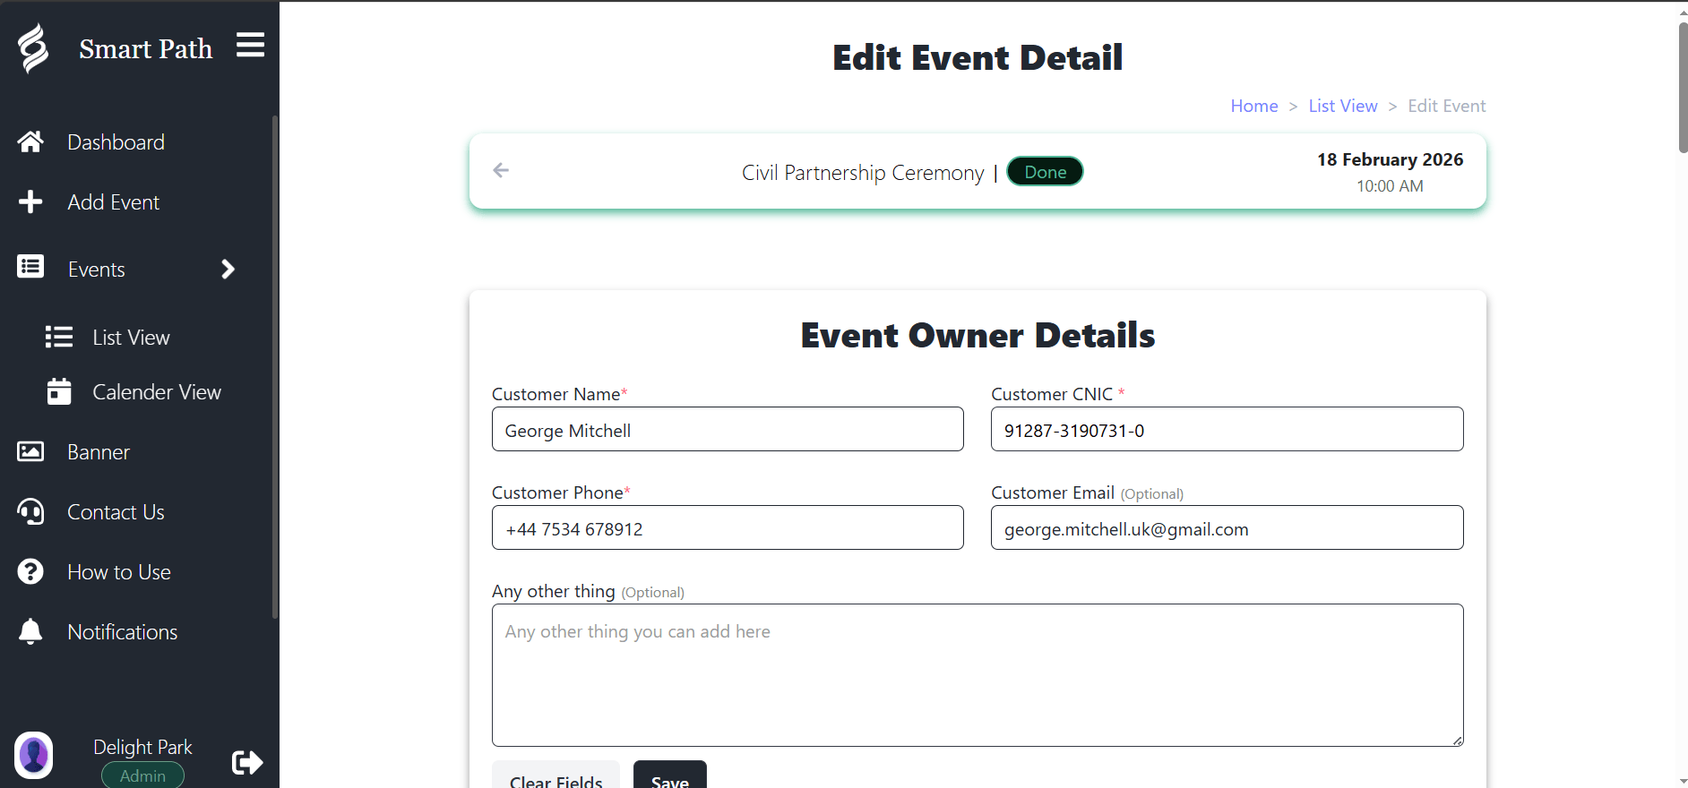Click the plus icon for Add Event
Screen dimensions: 1688x788
[x=30, y=202]
